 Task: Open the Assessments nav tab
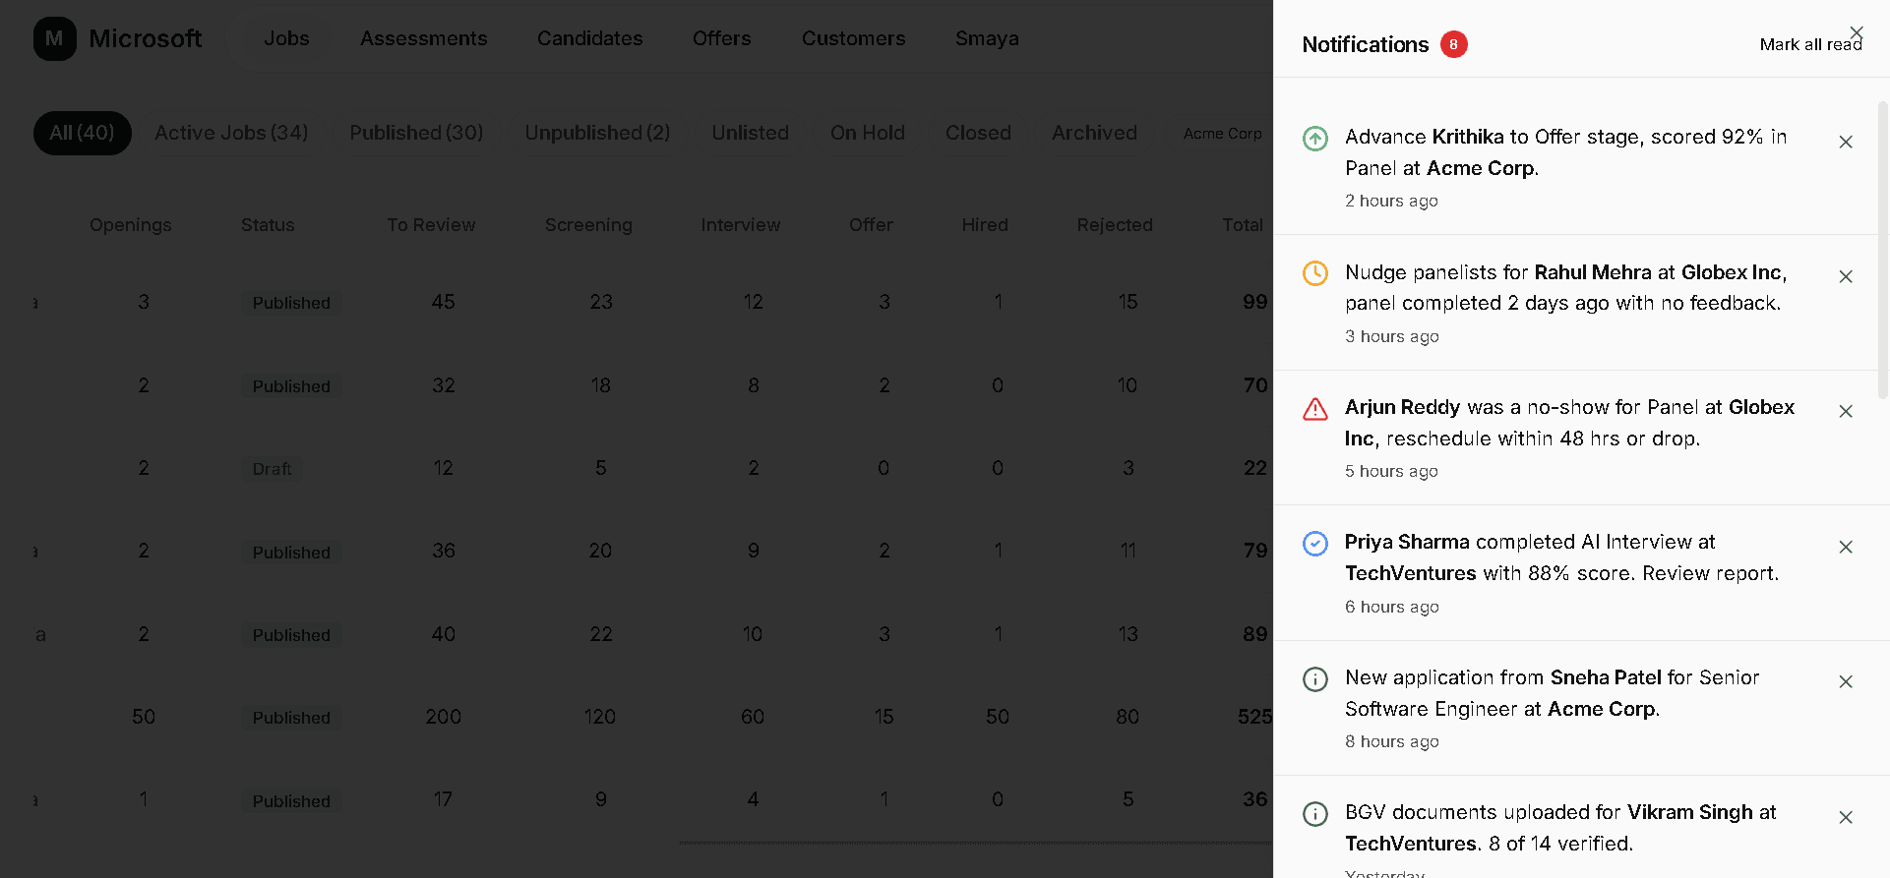pos(423,38)
